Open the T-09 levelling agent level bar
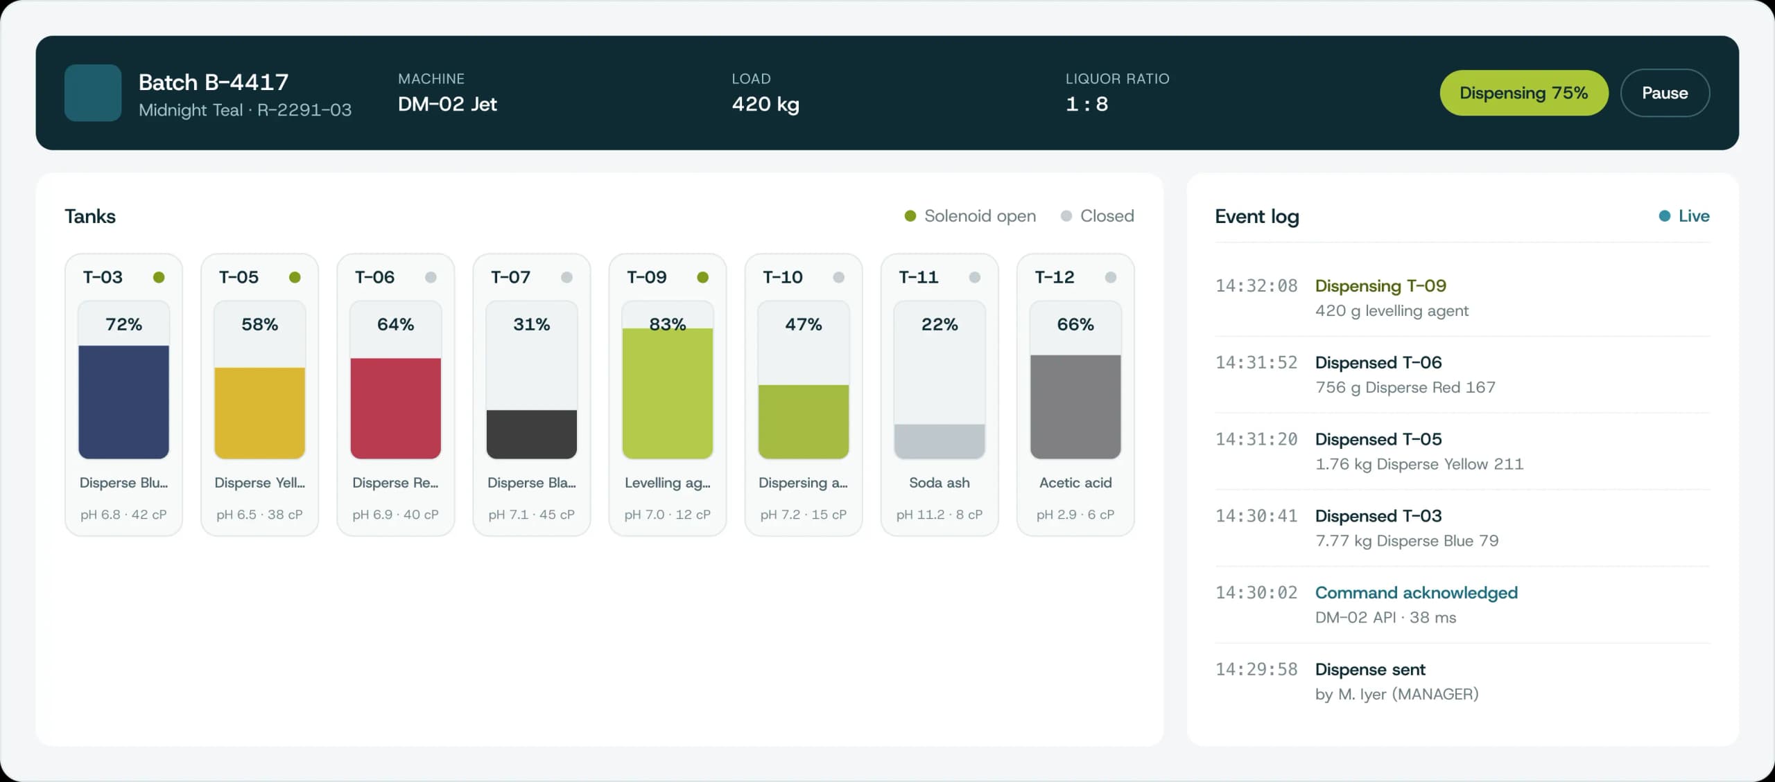 point(667,380)
